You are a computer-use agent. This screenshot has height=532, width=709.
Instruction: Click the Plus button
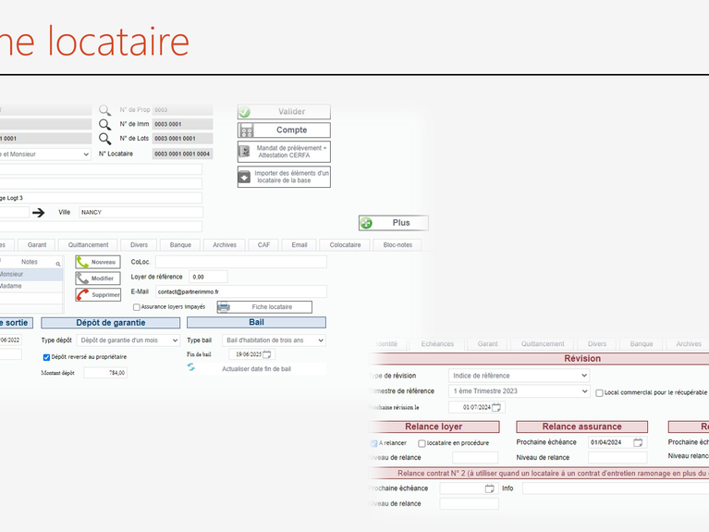394,223
